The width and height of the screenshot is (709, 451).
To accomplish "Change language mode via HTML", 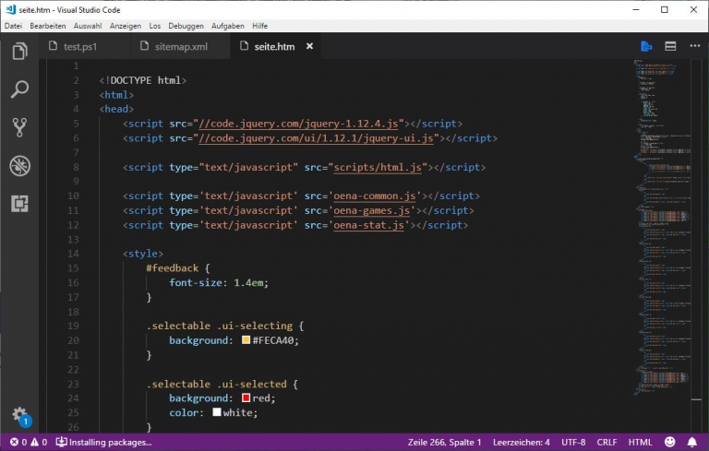I will point(641,442).
